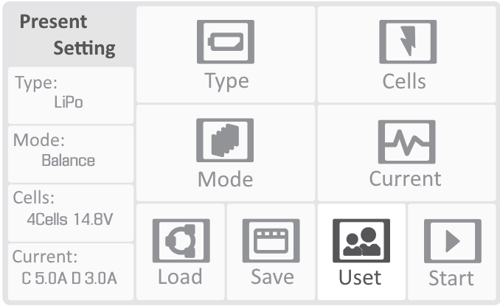This screenshot has width=500, height=306.
Task: Click the Load memory icon
Action: (181, 240)
